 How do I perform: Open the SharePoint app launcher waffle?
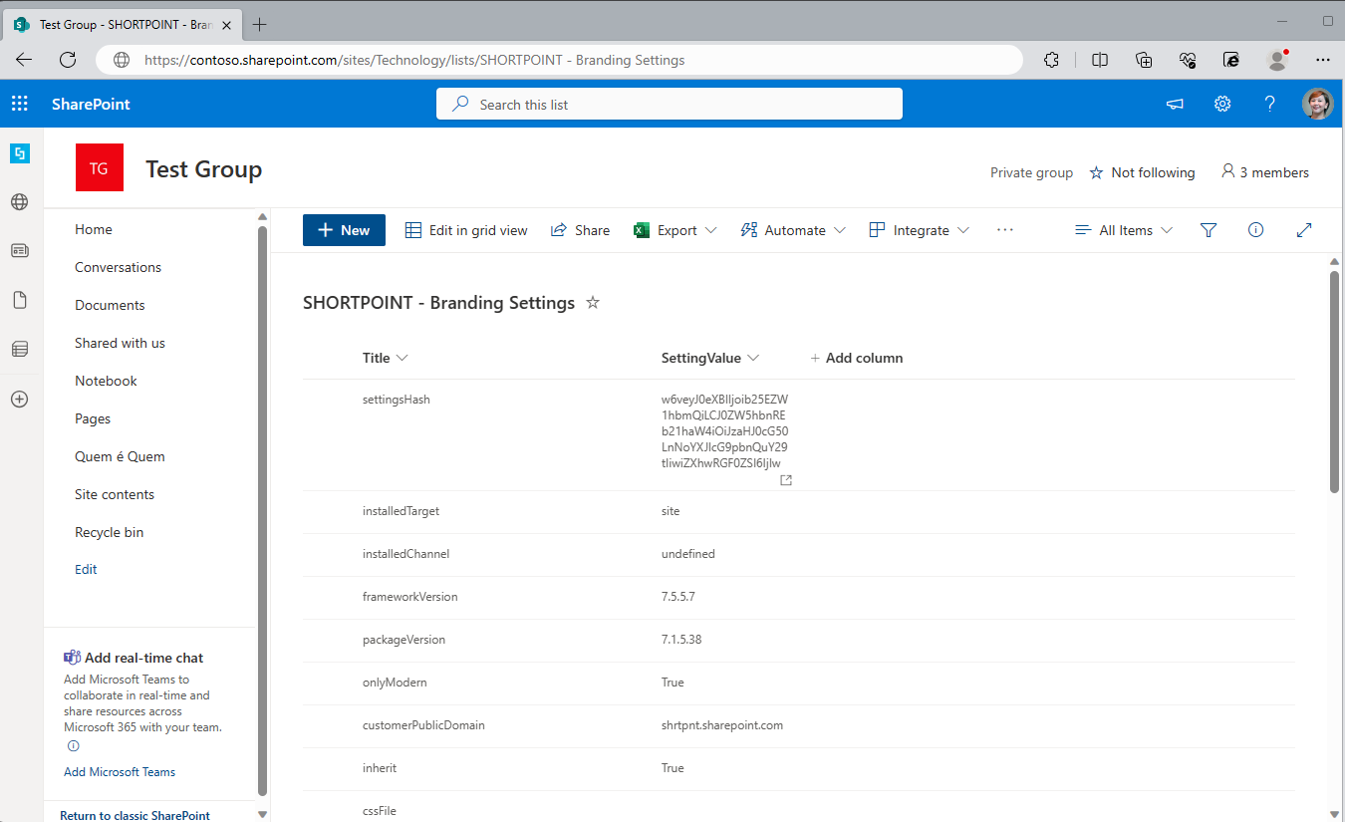pyautogui.click(x=20, y=104)
